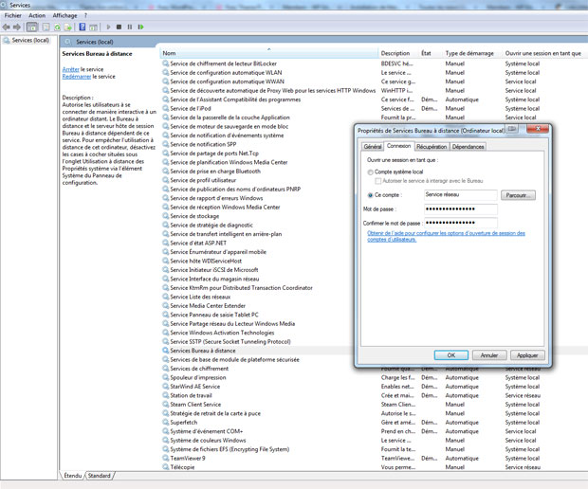588x489 pixels.
Task: Switch to the Standard view tab at bottom
Action: (x=100, y=476)
